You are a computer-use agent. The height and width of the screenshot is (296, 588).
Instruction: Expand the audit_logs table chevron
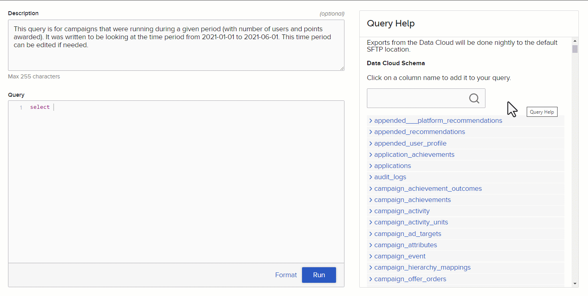click(x=371, y=177)
